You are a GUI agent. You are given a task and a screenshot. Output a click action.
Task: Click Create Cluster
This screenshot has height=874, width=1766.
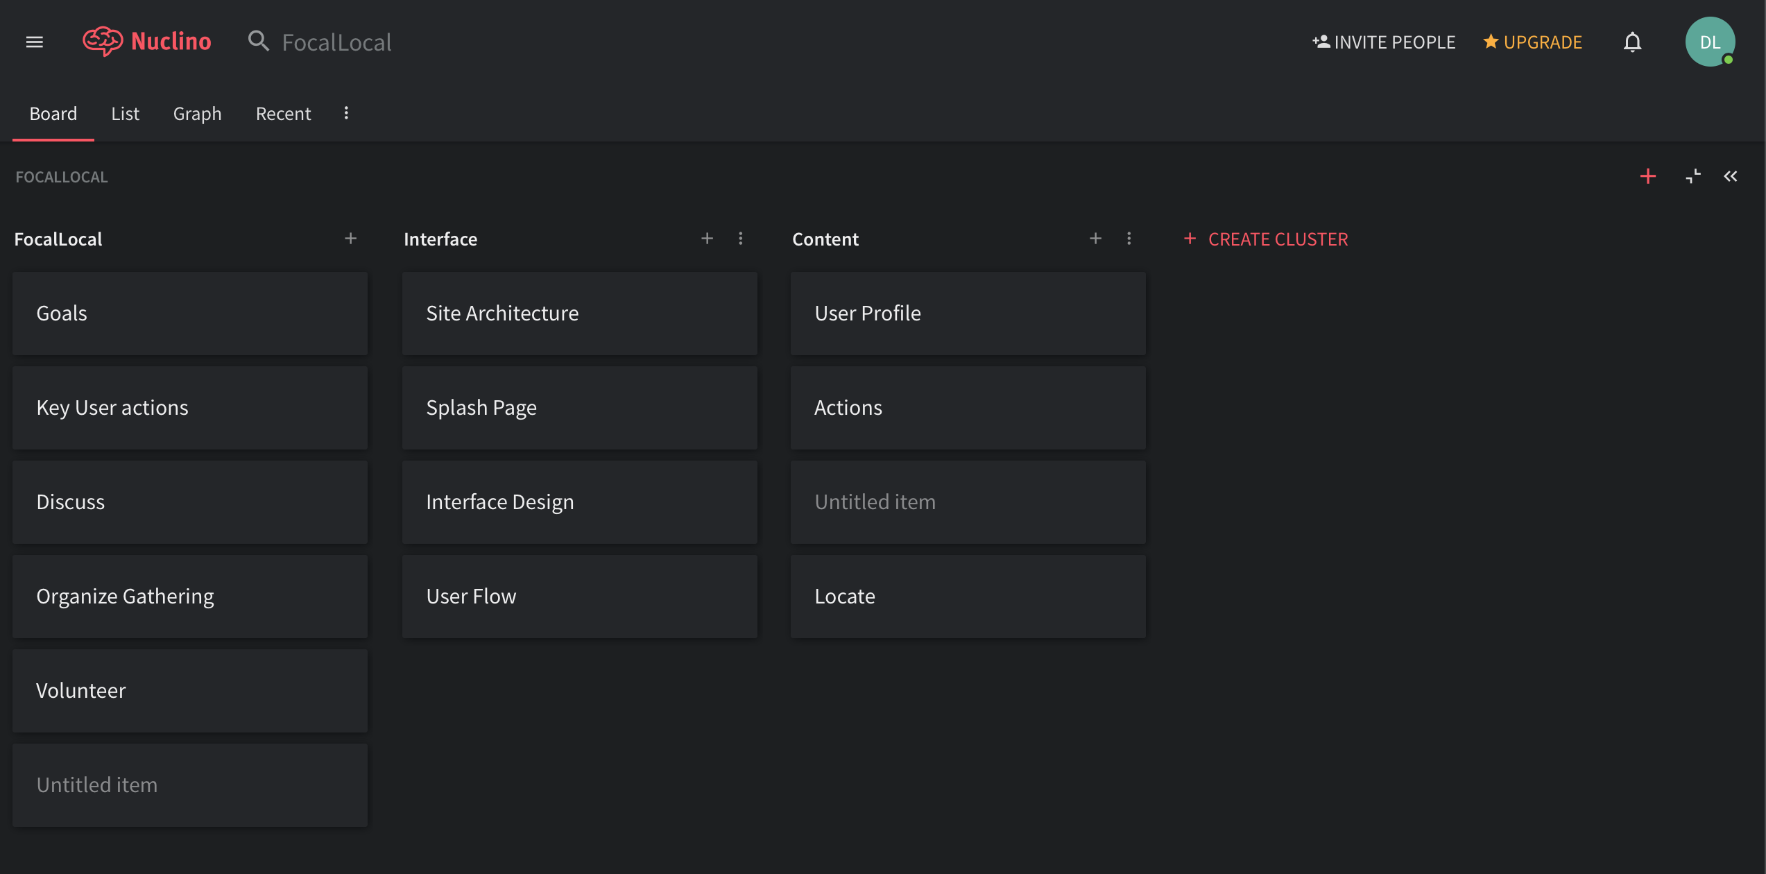coord(1267,239)
